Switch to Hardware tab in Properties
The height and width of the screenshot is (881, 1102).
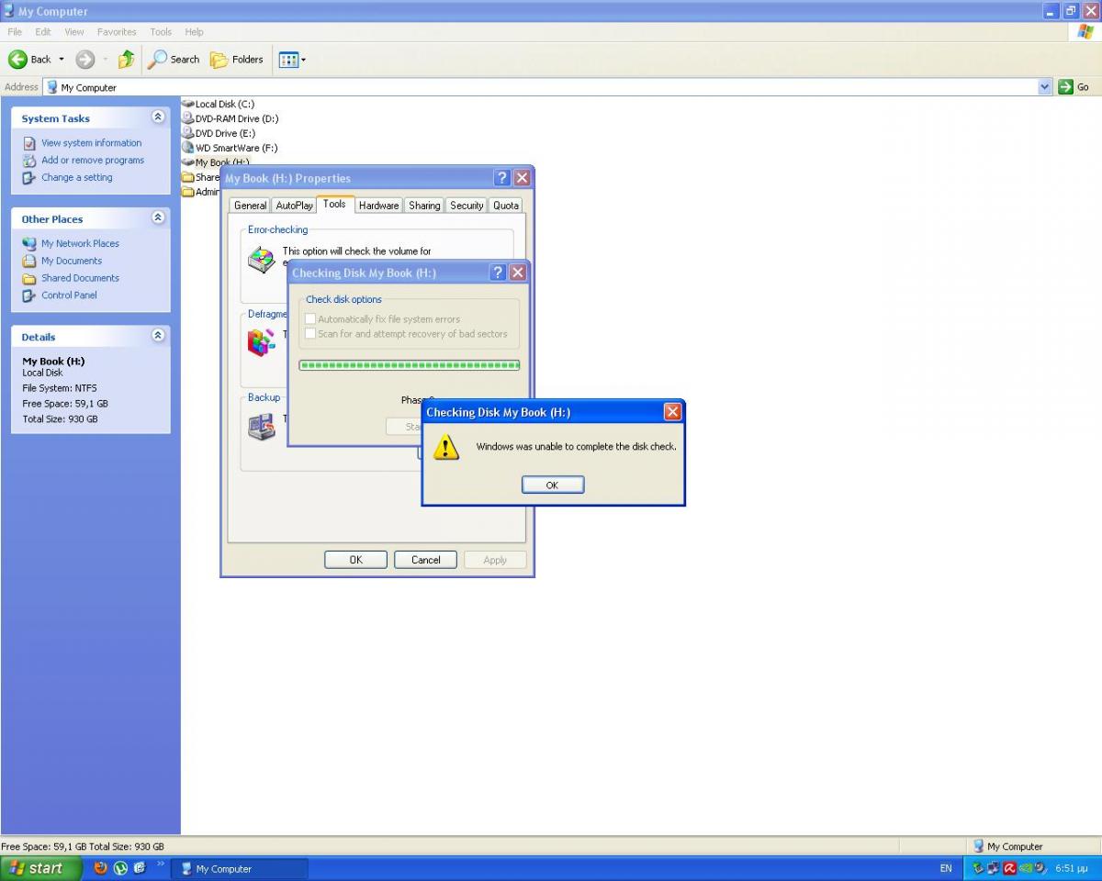coord(378,206)
